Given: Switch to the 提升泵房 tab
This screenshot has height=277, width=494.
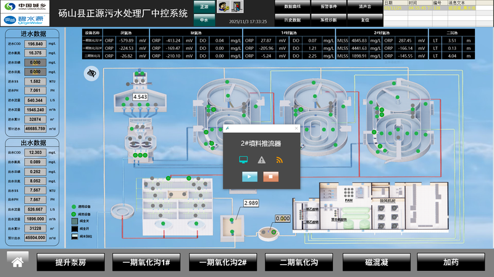Looking at the screenshot, I should 70,262.
